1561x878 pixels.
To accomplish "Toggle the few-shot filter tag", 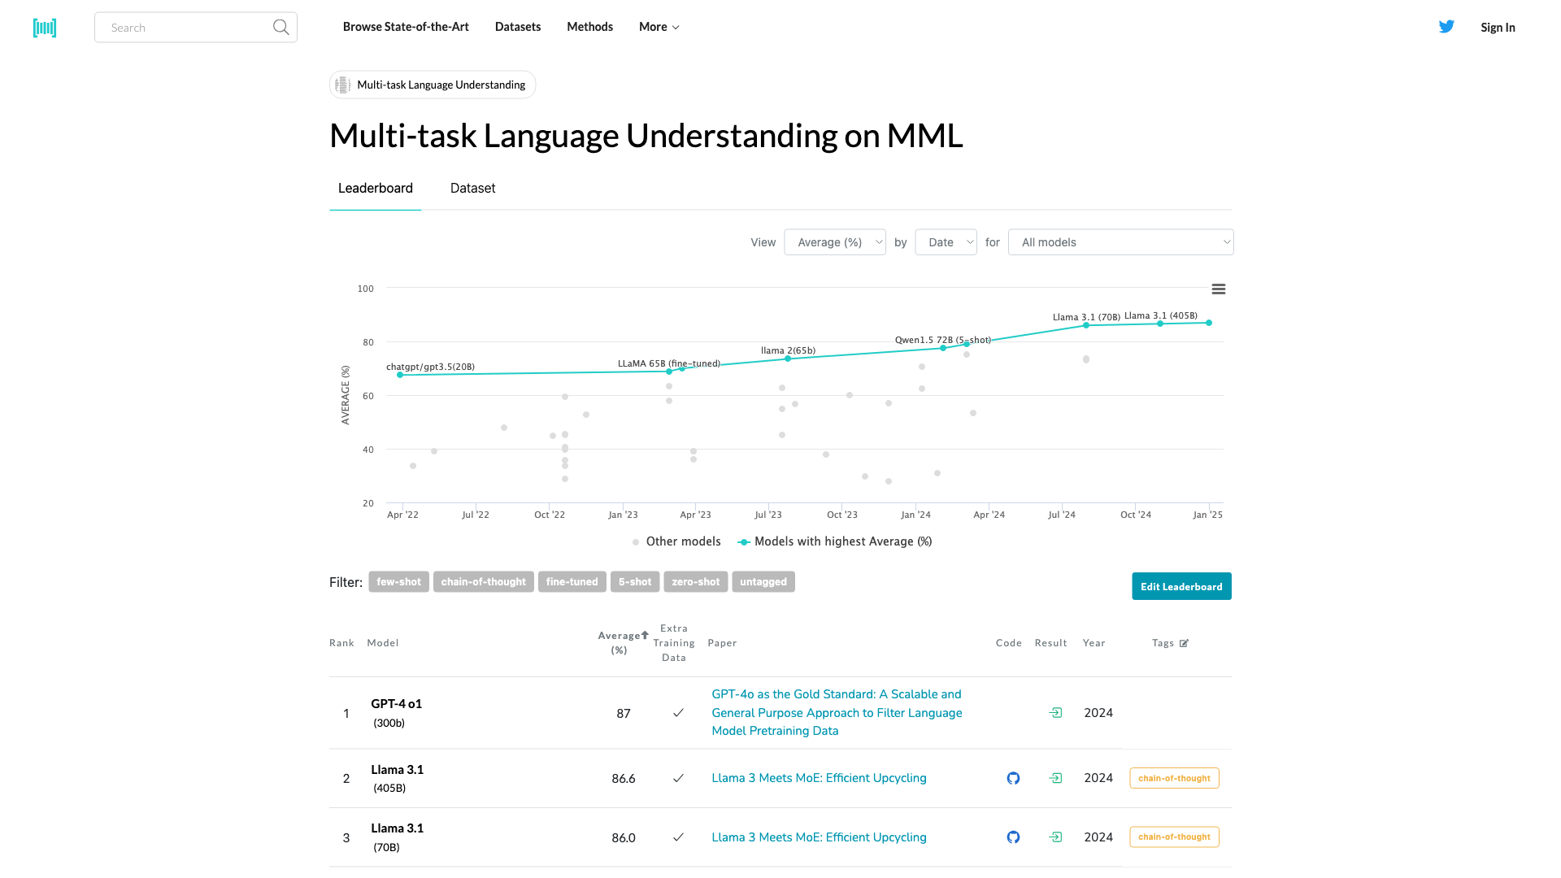I will coord(398,582).
